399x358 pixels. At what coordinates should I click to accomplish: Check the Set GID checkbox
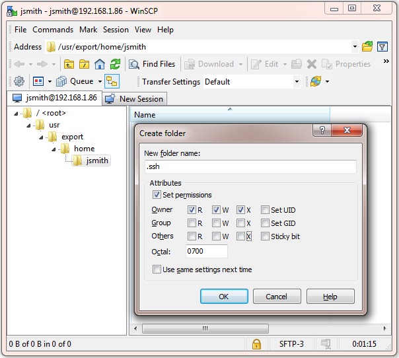pos(265,223)
